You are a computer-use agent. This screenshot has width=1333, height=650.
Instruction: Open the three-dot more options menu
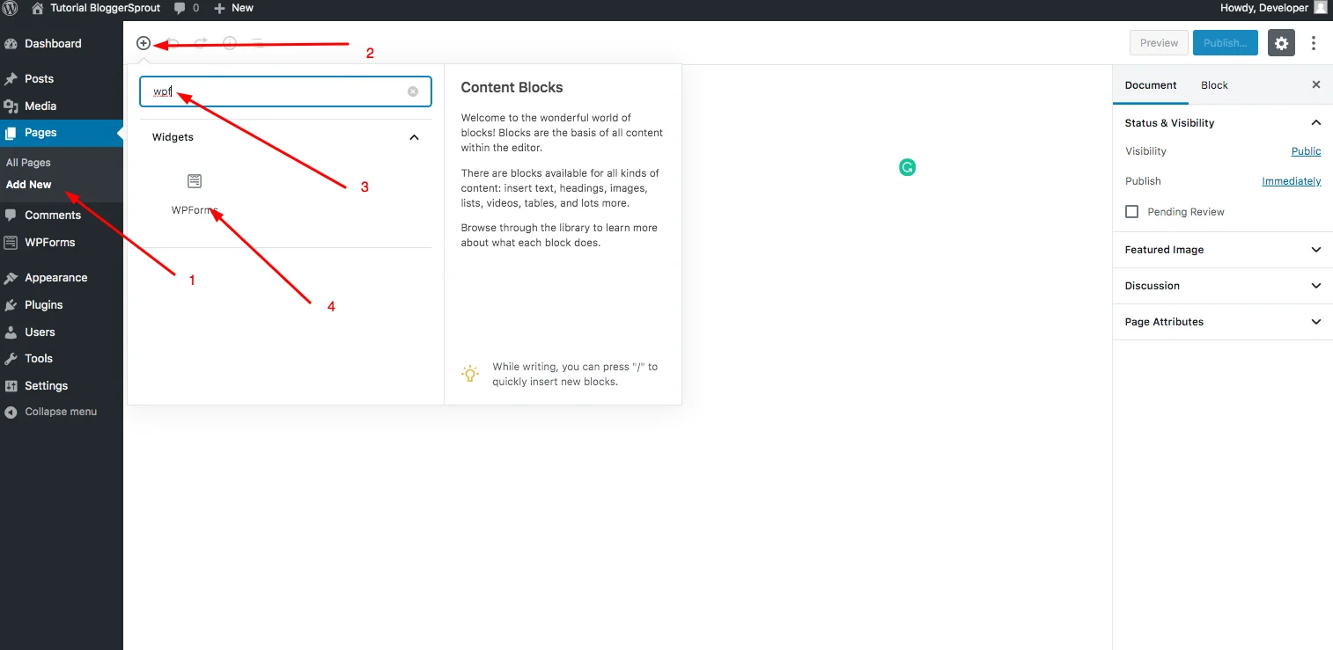[x=1314, y=42]
